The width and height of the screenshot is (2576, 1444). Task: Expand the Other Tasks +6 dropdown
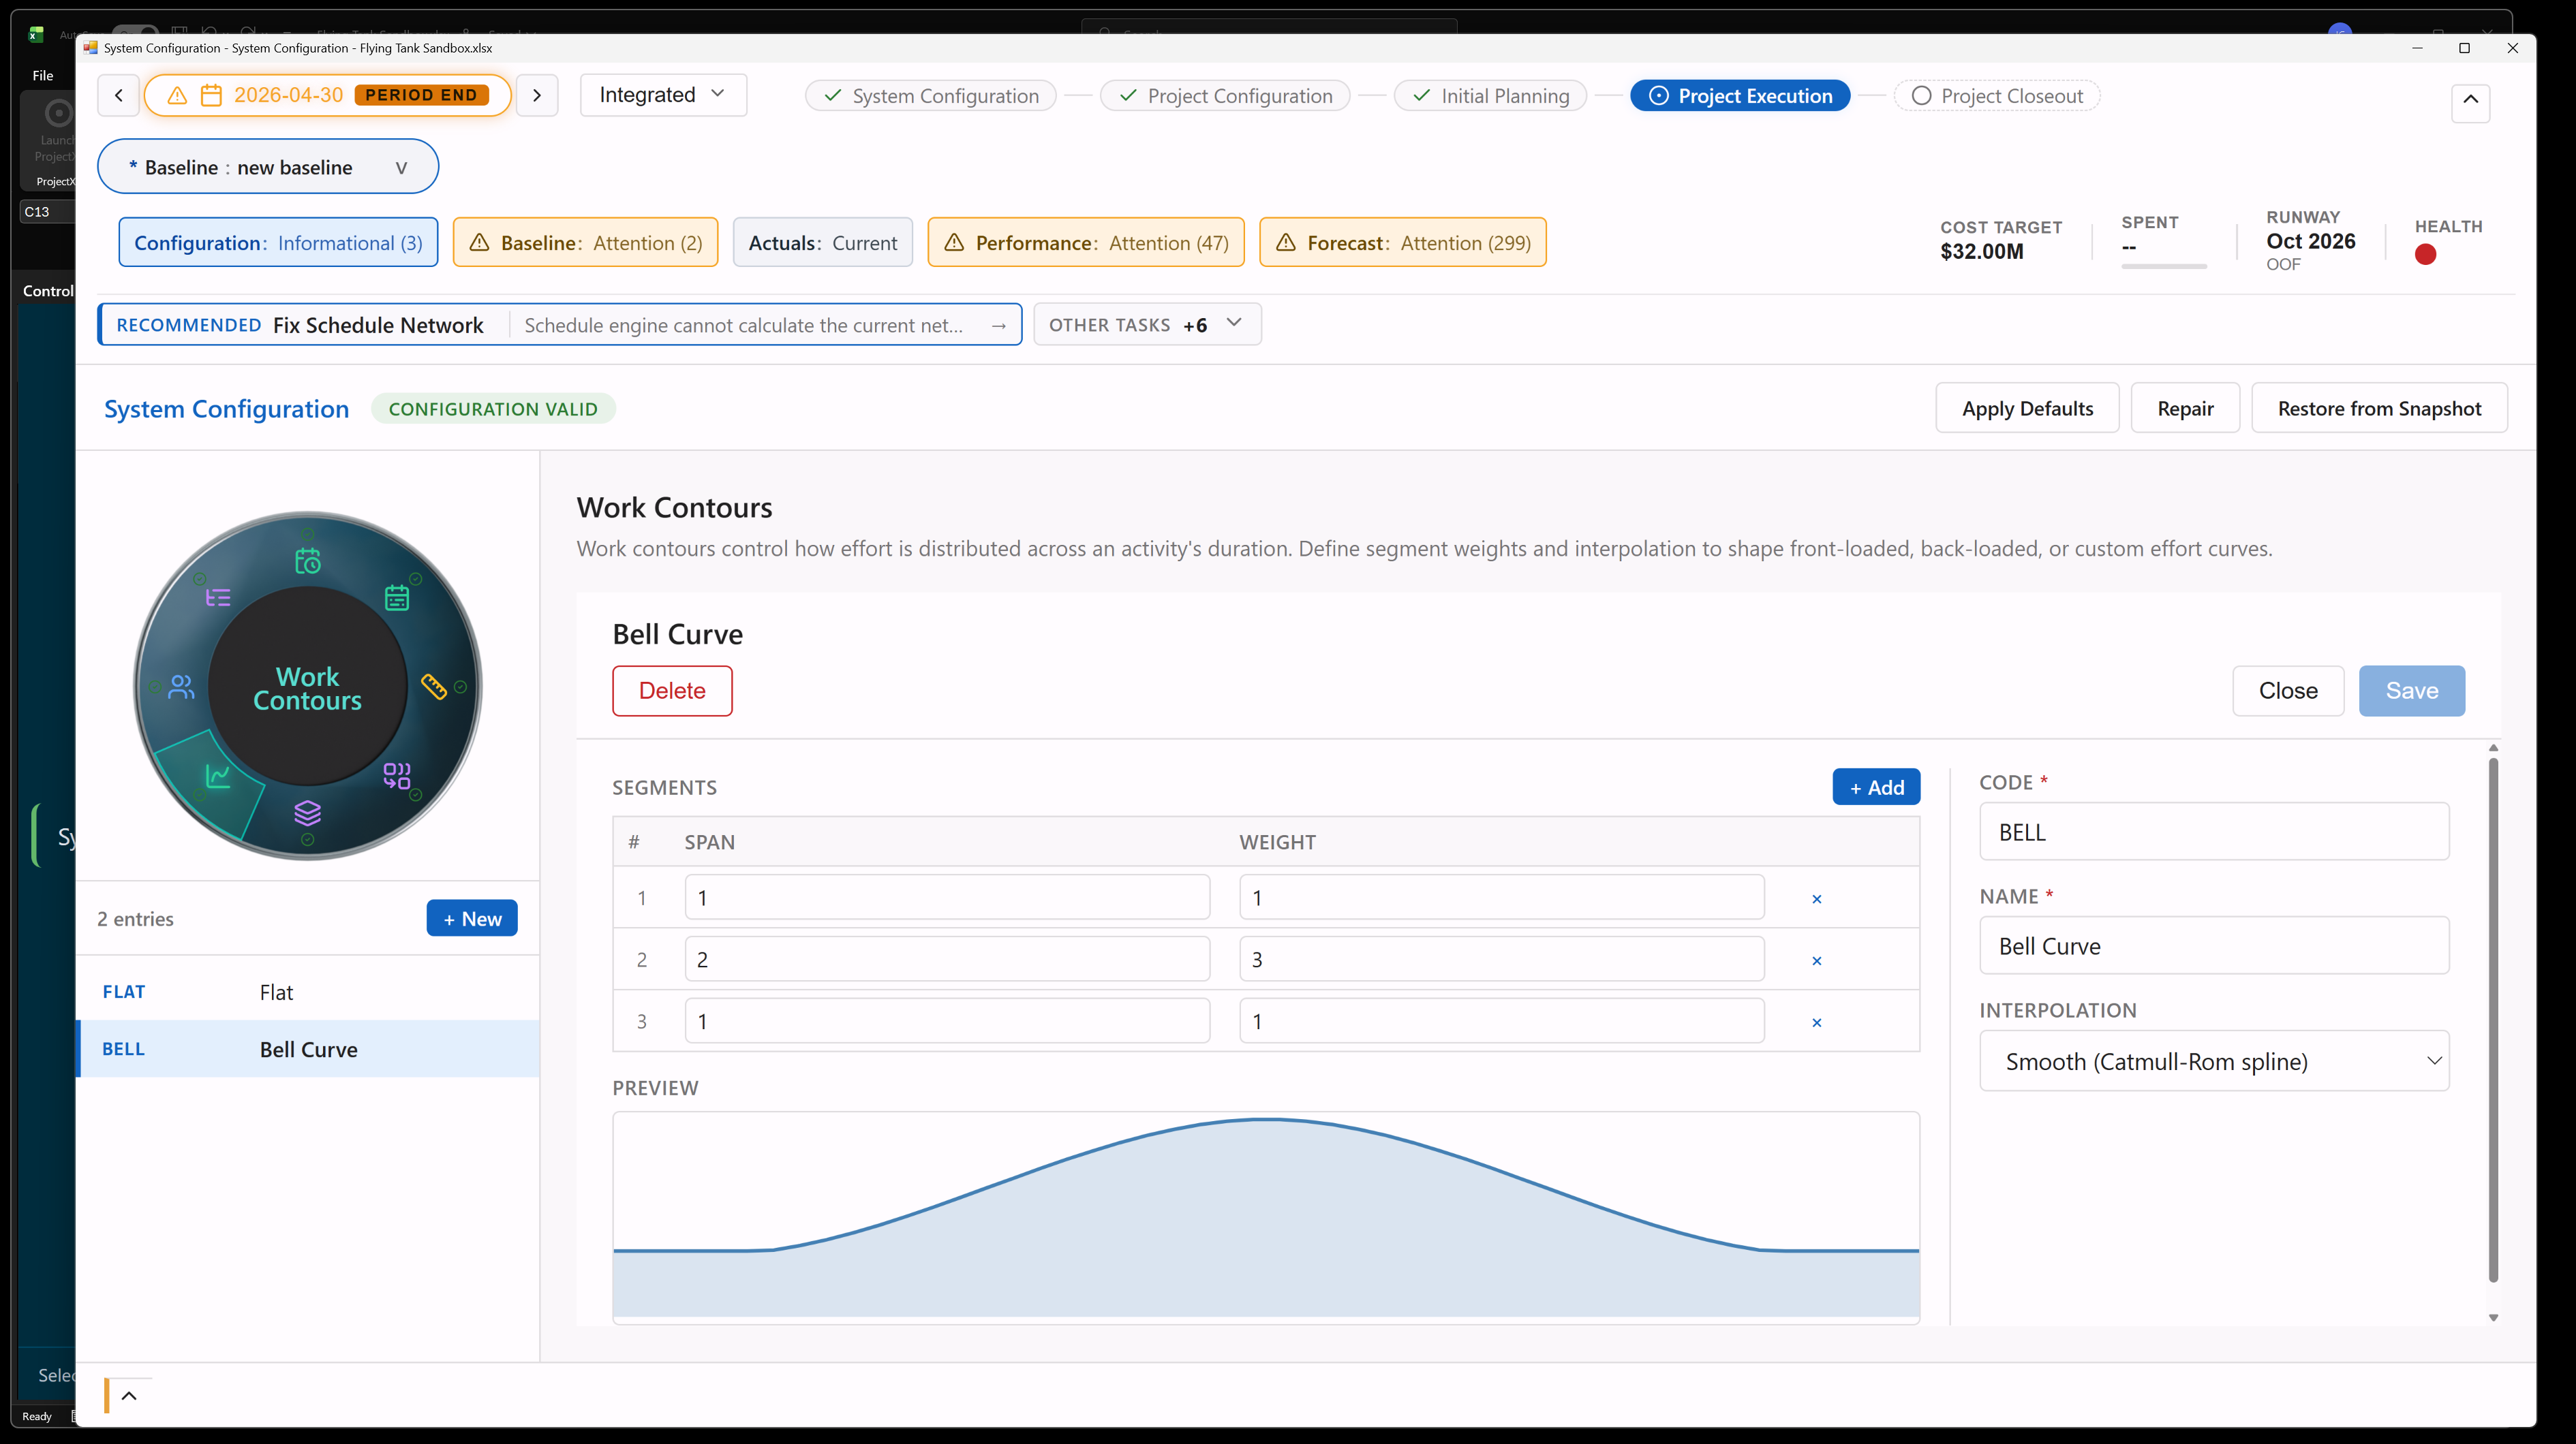pos(1147,325)
